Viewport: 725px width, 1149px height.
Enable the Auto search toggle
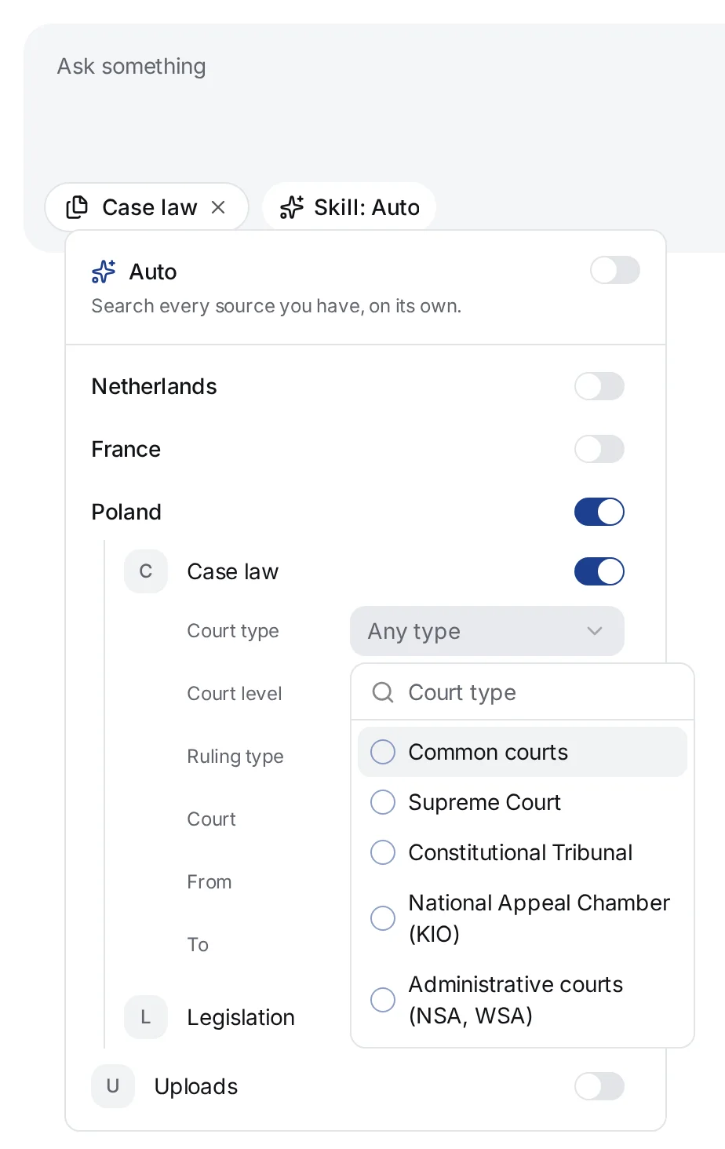[x=615, y=270]
